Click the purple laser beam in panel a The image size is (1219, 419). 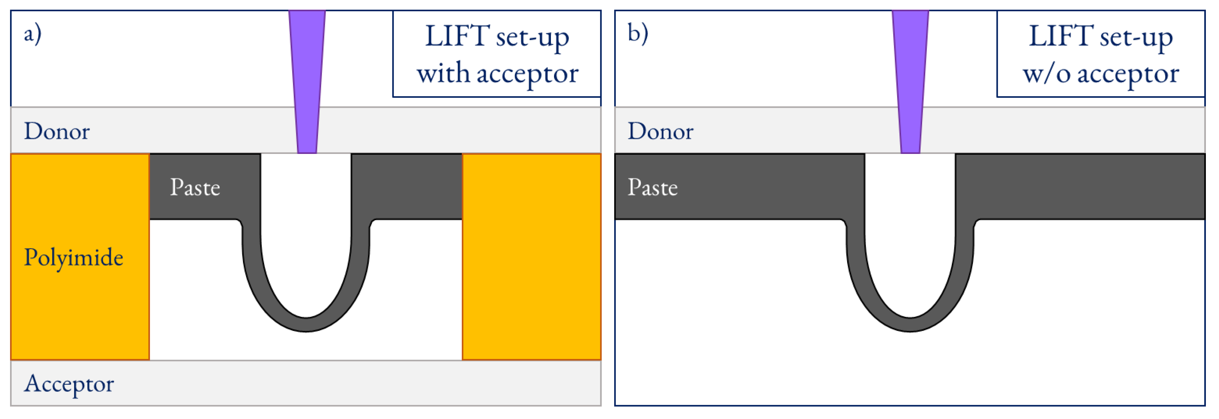pos(307,80)
